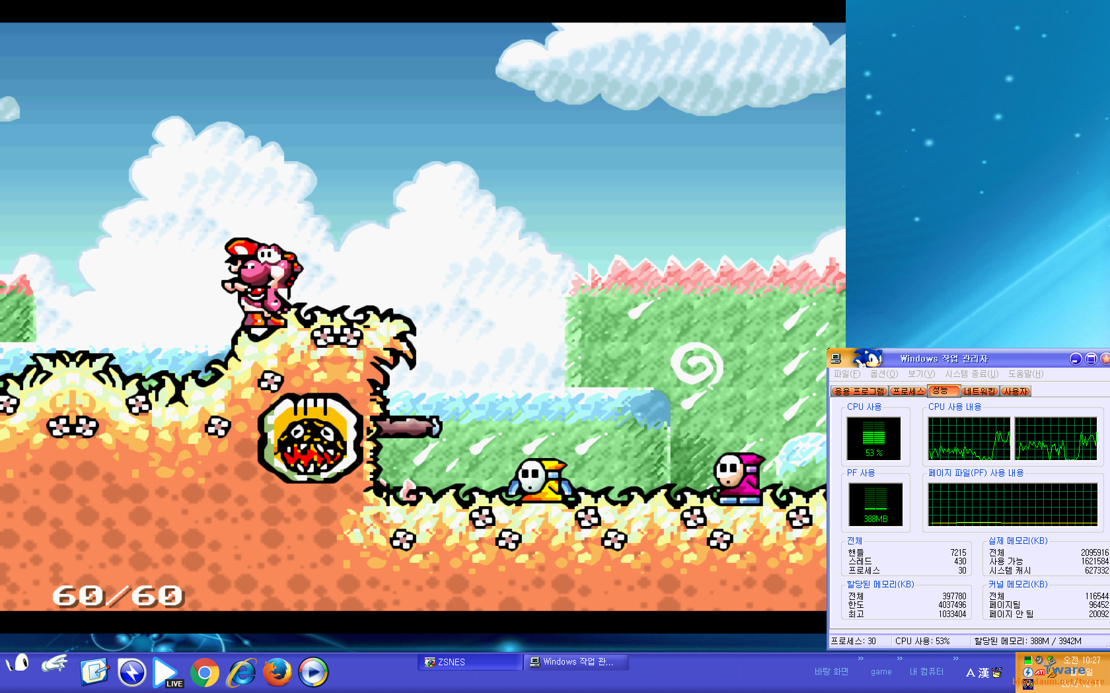Image resolution: width=1110 pixels, height=693 pixels.
Task: Expand the 내 컴퓨터 toolbar chevron
Action: [x=955, y=658]
